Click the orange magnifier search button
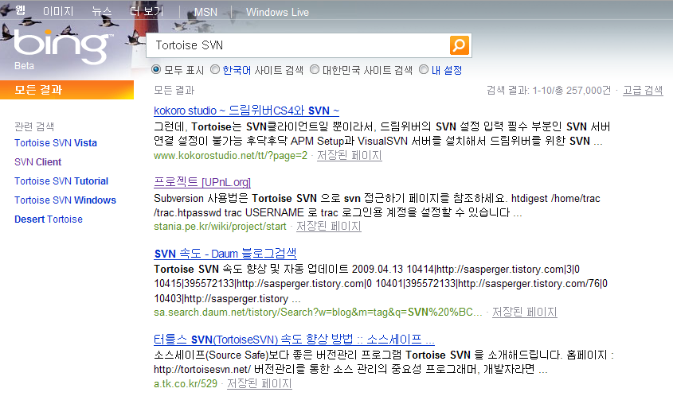 460,45
